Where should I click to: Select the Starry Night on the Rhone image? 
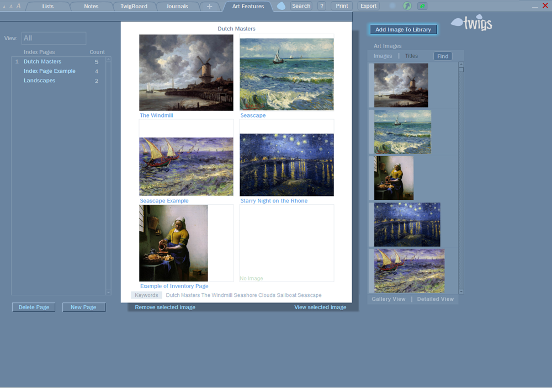[x=286, y=164]
